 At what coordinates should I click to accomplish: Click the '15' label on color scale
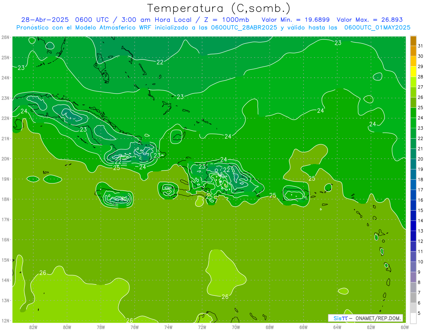pos(420,210)
